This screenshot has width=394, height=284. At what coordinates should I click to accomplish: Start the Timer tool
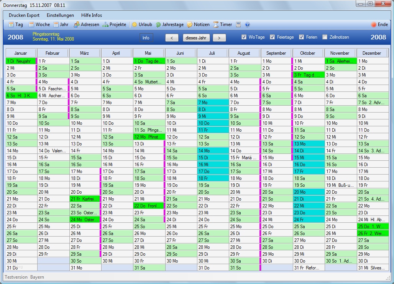(x=223, y=24)
